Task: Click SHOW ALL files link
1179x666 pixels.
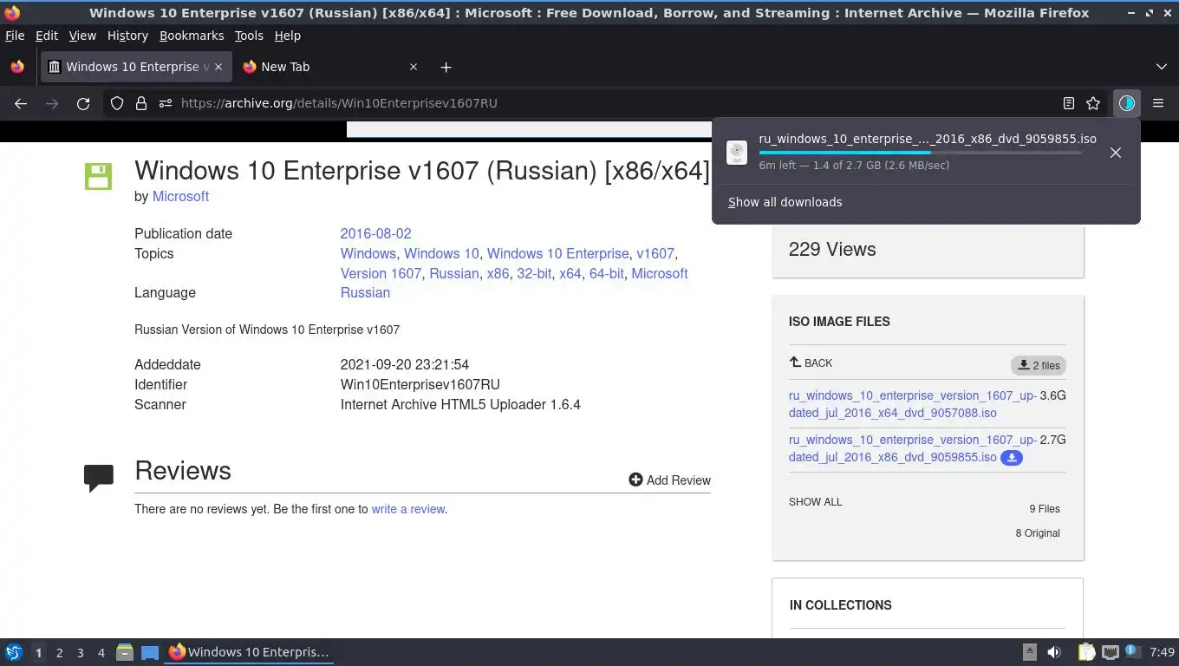Action: click(x=815, y=502)
